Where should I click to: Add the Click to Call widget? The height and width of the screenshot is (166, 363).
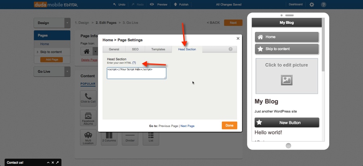point(88,98)
